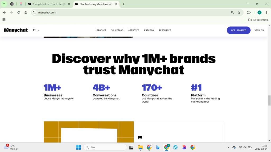Open Task View on the taskbar
271x152 pixels.
pyautogui.click(x=131, y=147)
